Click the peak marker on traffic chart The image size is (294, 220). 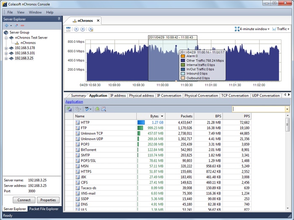(x=176, y=46)
